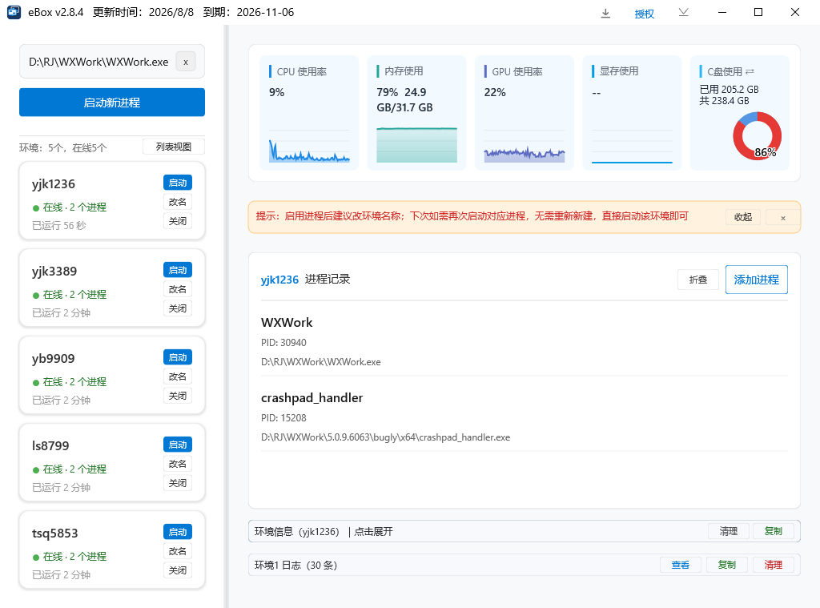Viewport: 820px width, 608px height.
Task: View the 环境1 日志 with 查看
Action: coord(681,565)
